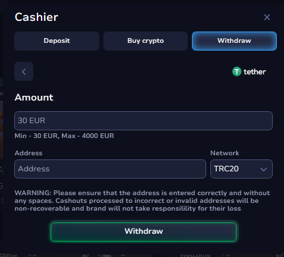Click the WARNING notice text about addresses

142,200
